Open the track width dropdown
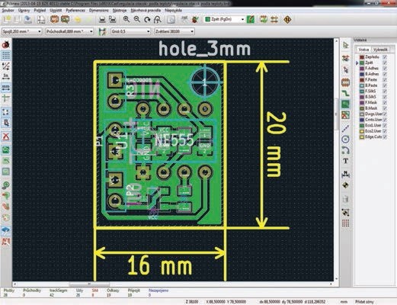The height and width of the screenshot is (305, 397). (21, 31)
